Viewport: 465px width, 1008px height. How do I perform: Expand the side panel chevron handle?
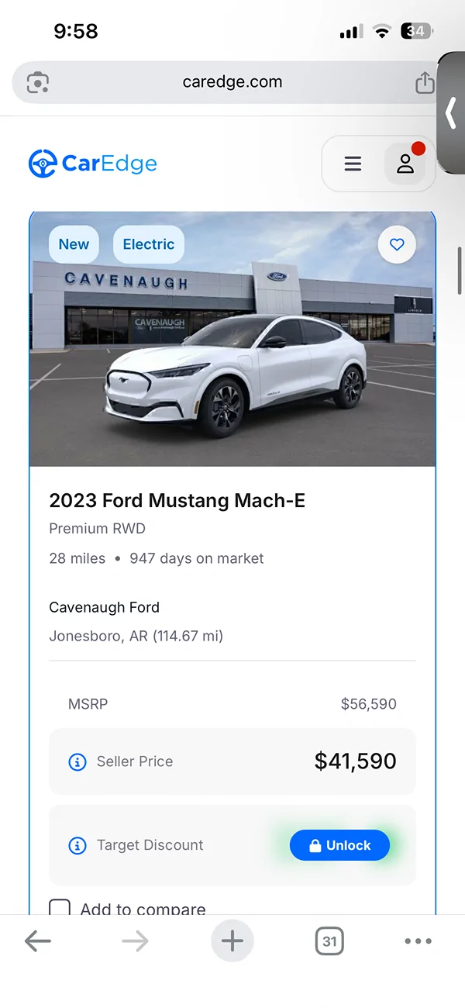click(x=451, y=113)
